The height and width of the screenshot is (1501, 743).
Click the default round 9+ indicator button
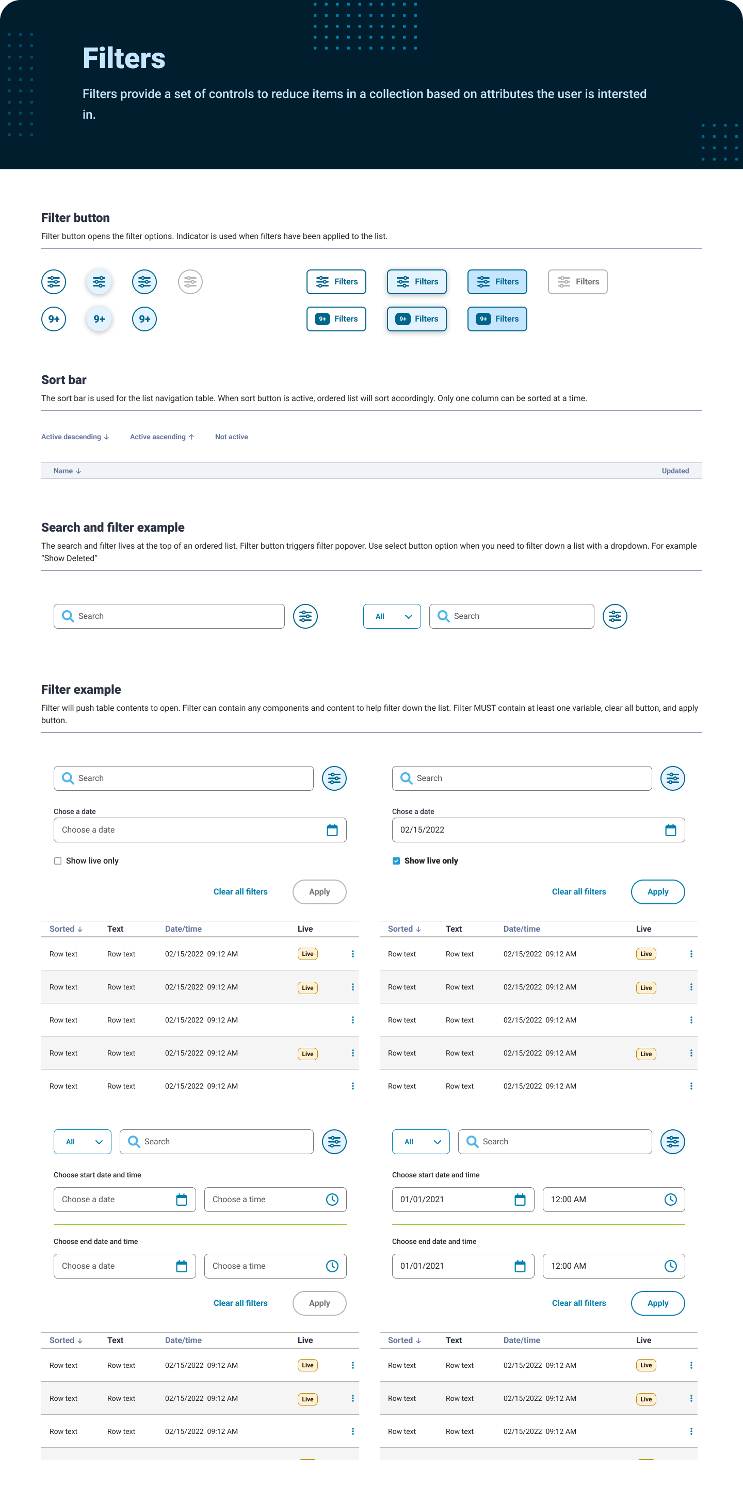point(54,320)
